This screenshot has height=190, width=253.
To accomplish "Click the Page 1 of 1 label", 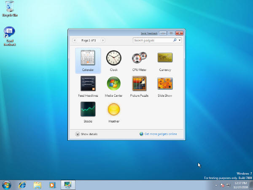I will (x=89, y=40).
